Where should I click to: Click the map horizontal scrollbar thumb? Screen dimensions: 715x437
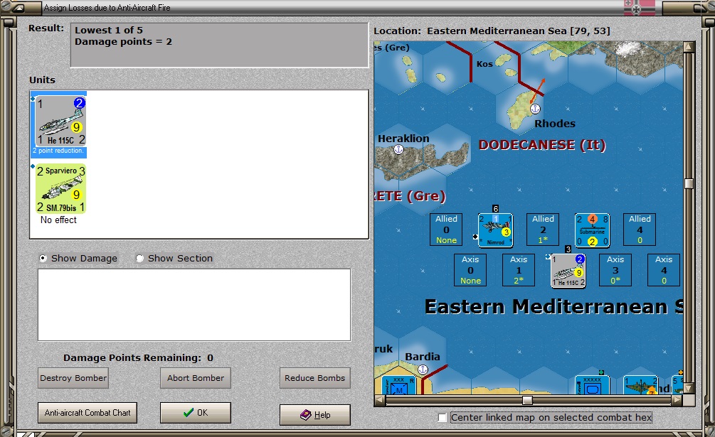528,400
